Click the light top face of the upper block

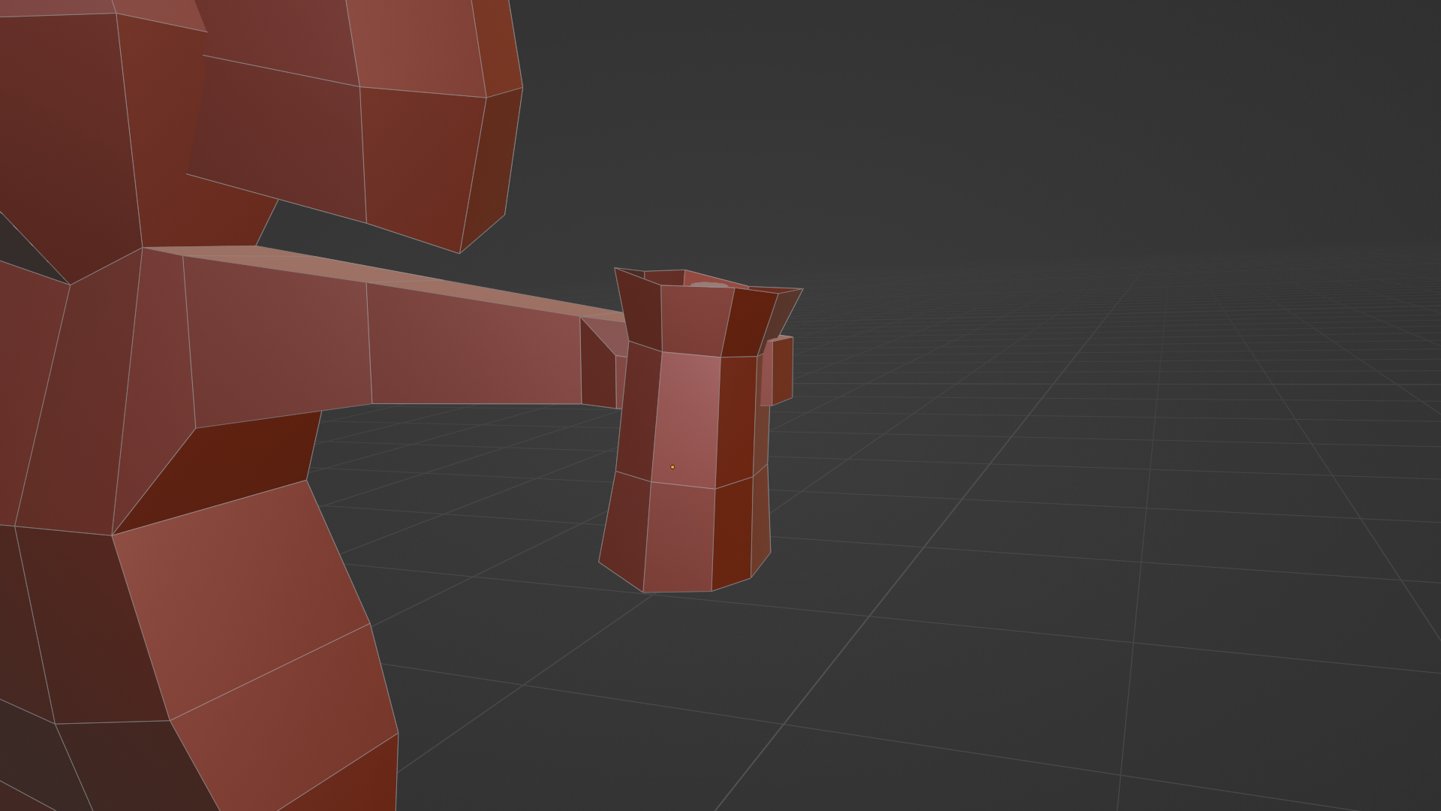[417, 45]
